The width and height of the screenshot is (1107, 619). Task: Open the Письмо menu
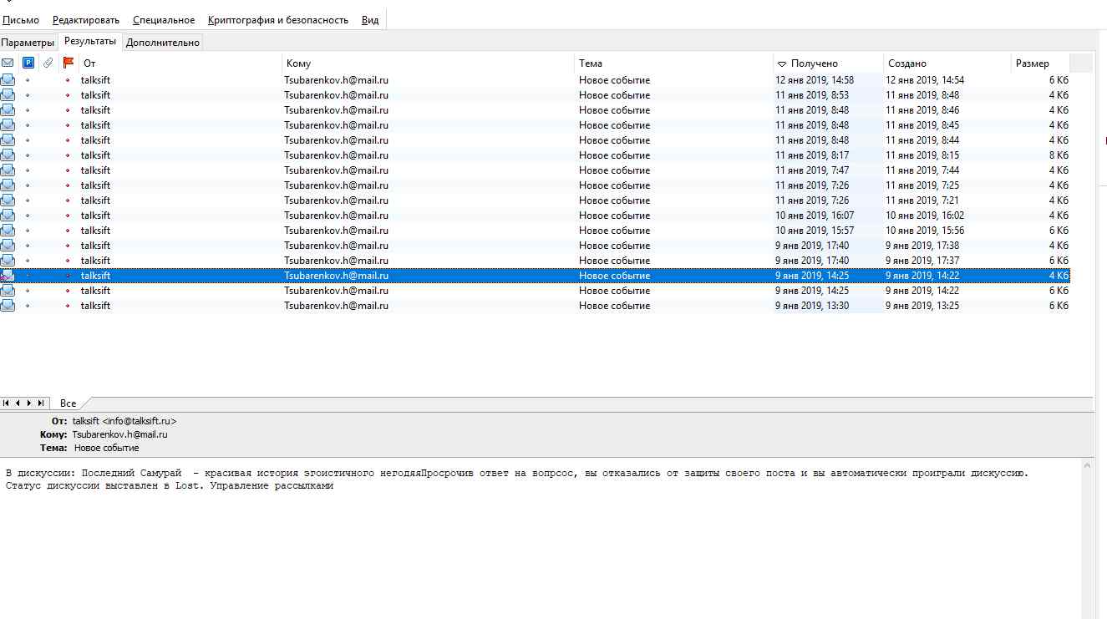click(21, 20)
